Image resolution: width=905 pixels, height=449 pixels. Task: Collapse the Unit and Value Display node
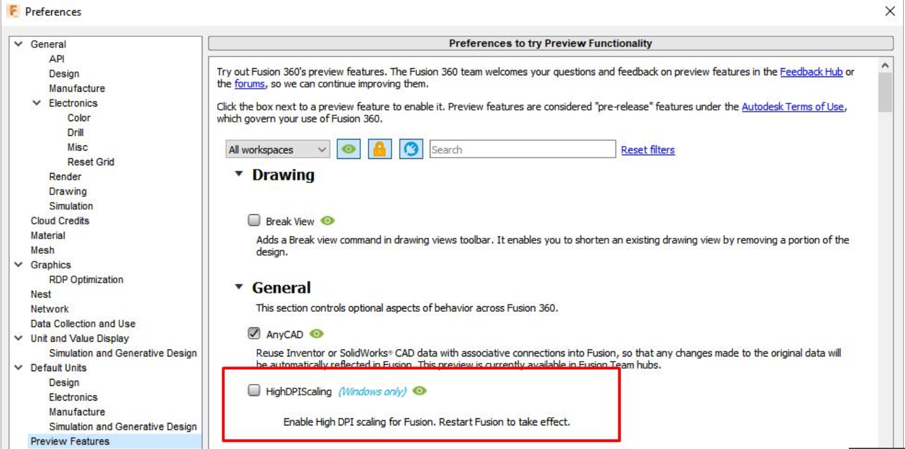click(19, 338)
